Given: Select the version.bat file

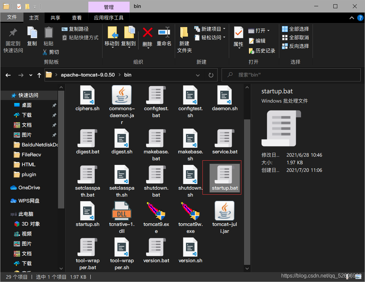Looking at the screenshot, I should tap(156, 250).
